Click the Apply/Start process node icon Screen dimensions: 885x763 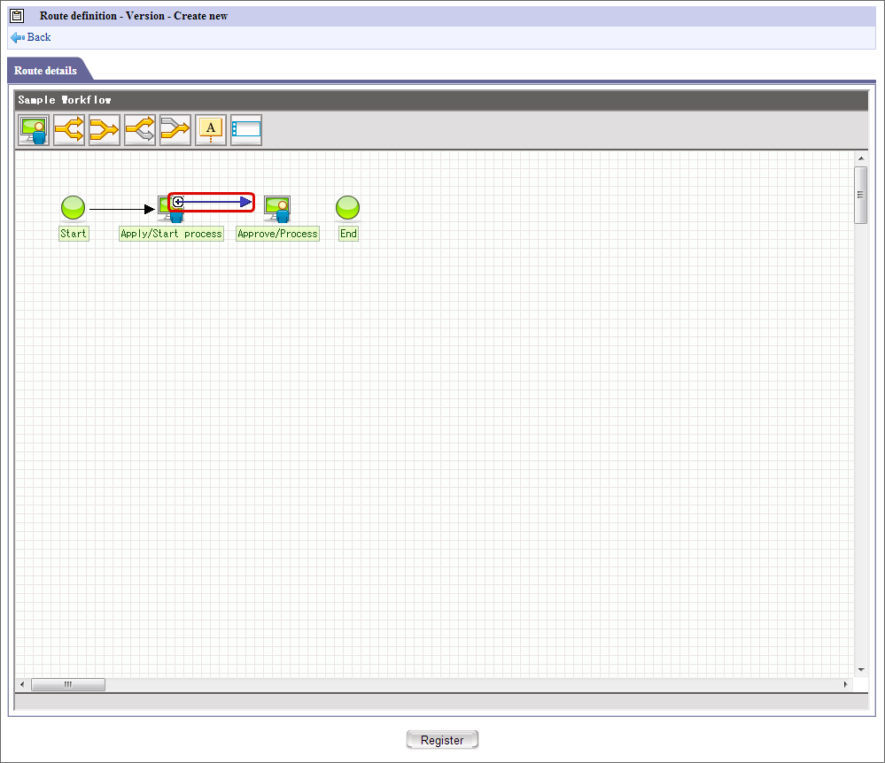coord(170,209)
